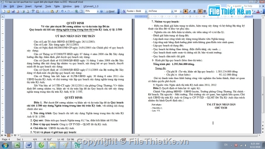Toggle Bold formatting button
The width and height of the screenshot is (265, 149).
pyautogui.click(x=185, y=11)
